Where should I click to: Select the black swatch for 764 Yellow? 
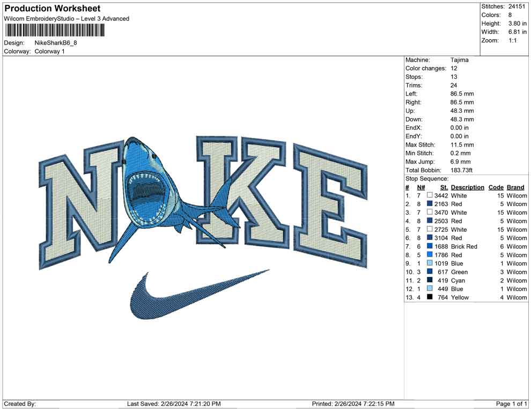click(x=430, y=297)
